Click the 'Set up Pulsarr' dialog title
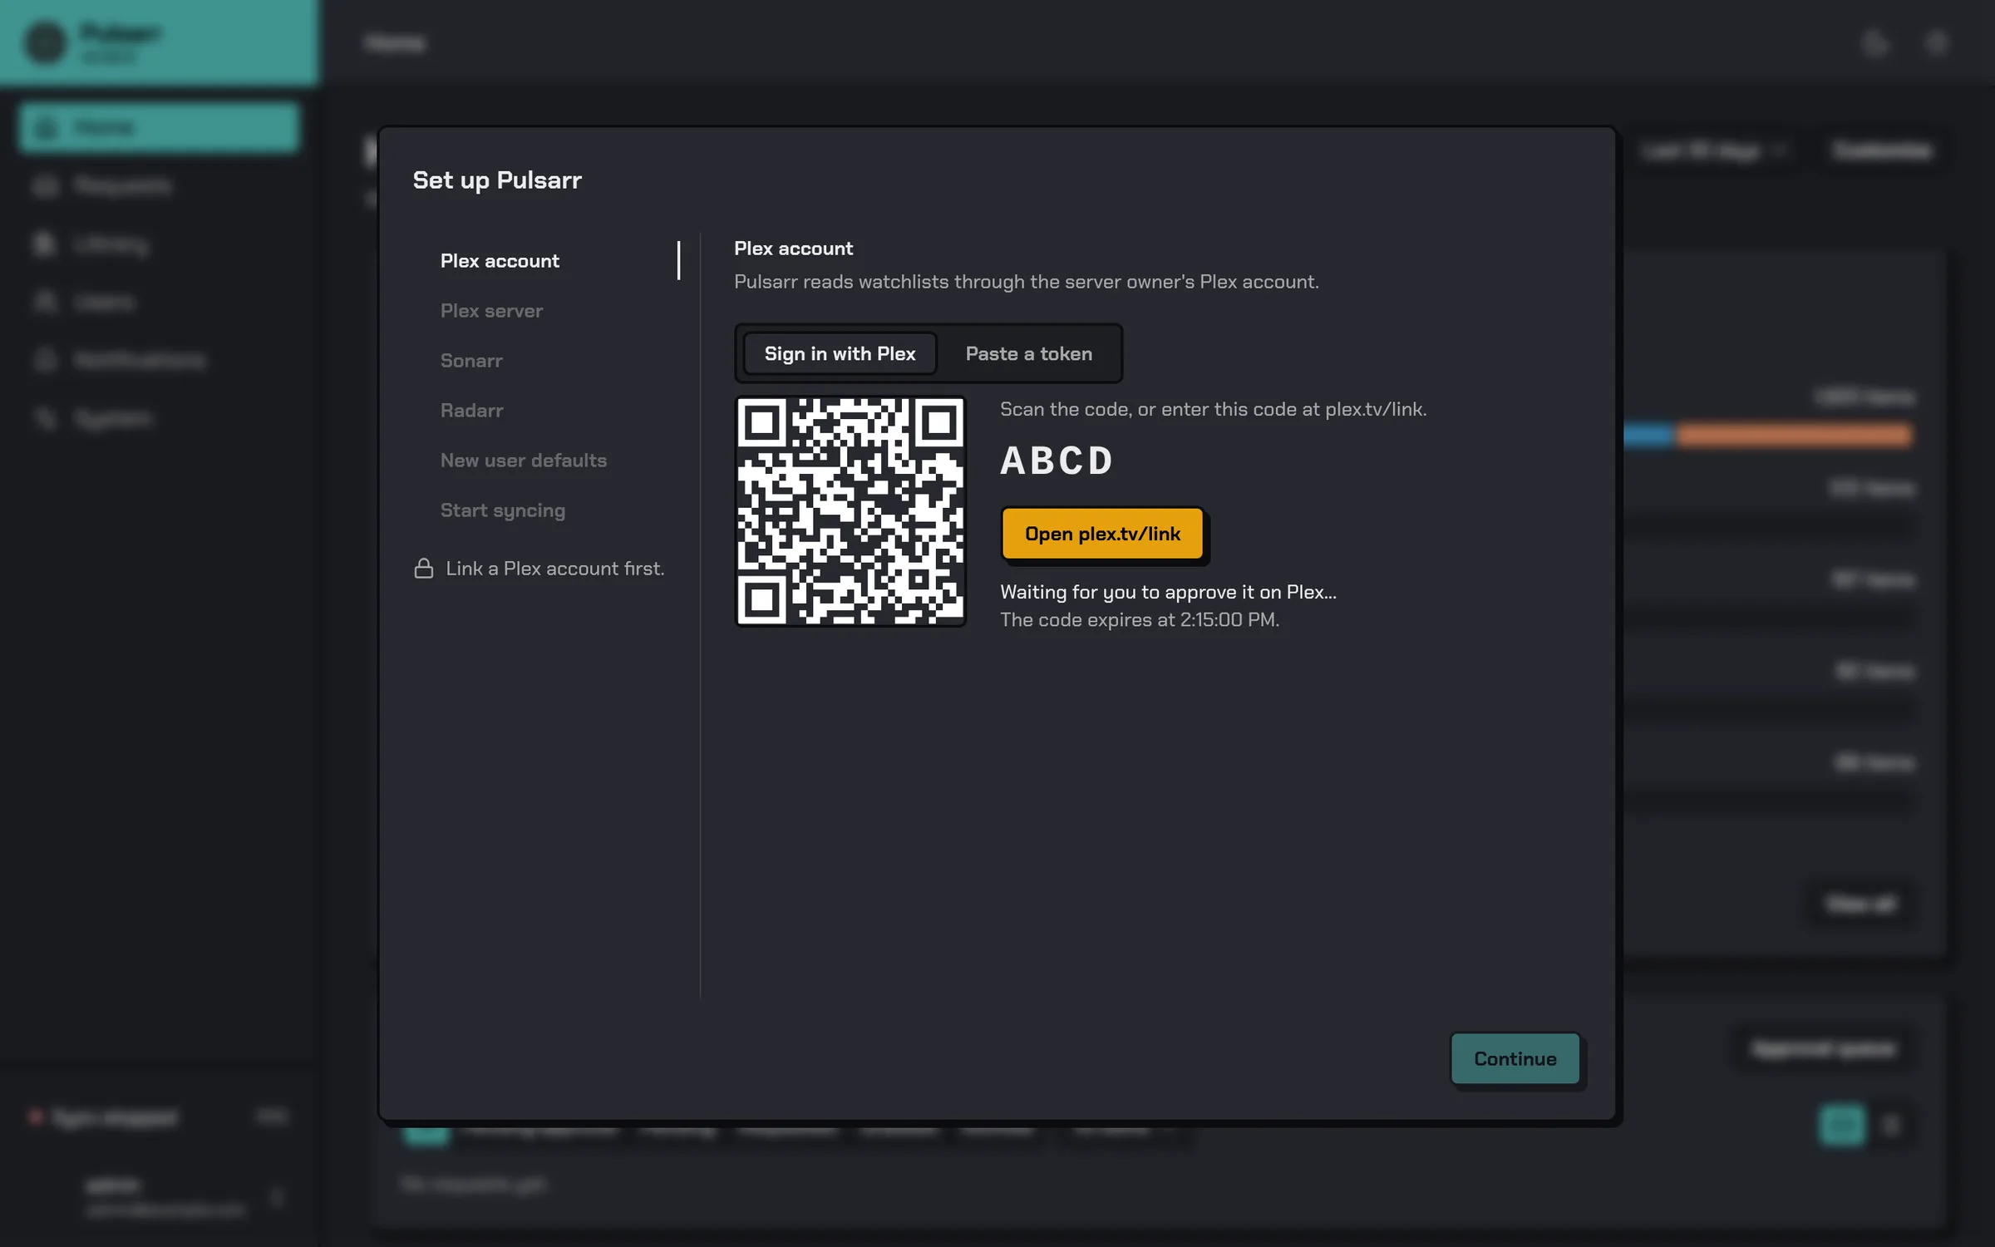Viewport: 1995px width, 1247px height. pos(497,180)
